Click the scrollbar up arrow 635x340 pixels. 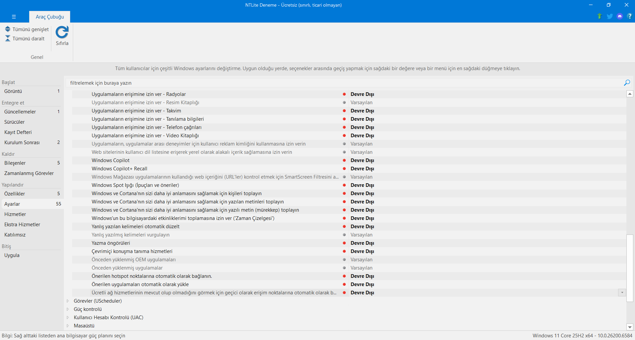(x=630, y=94)
